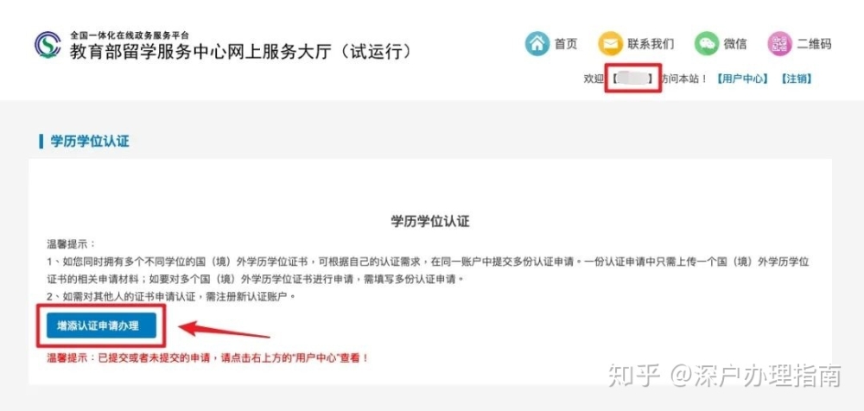Click the 增添认证申请办理 button

(x=98, y=326)
